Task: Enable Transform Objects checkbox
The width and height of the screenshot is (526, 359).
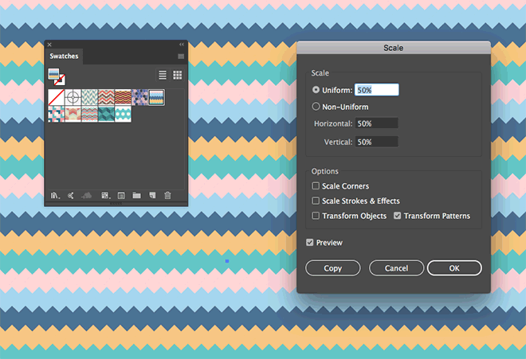Action: [316, 216]
